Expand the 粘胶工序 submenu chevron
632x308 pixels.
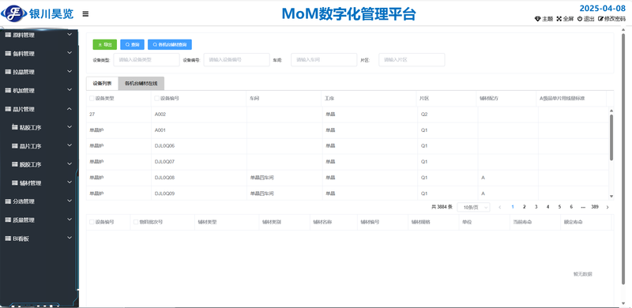[70, 127]
